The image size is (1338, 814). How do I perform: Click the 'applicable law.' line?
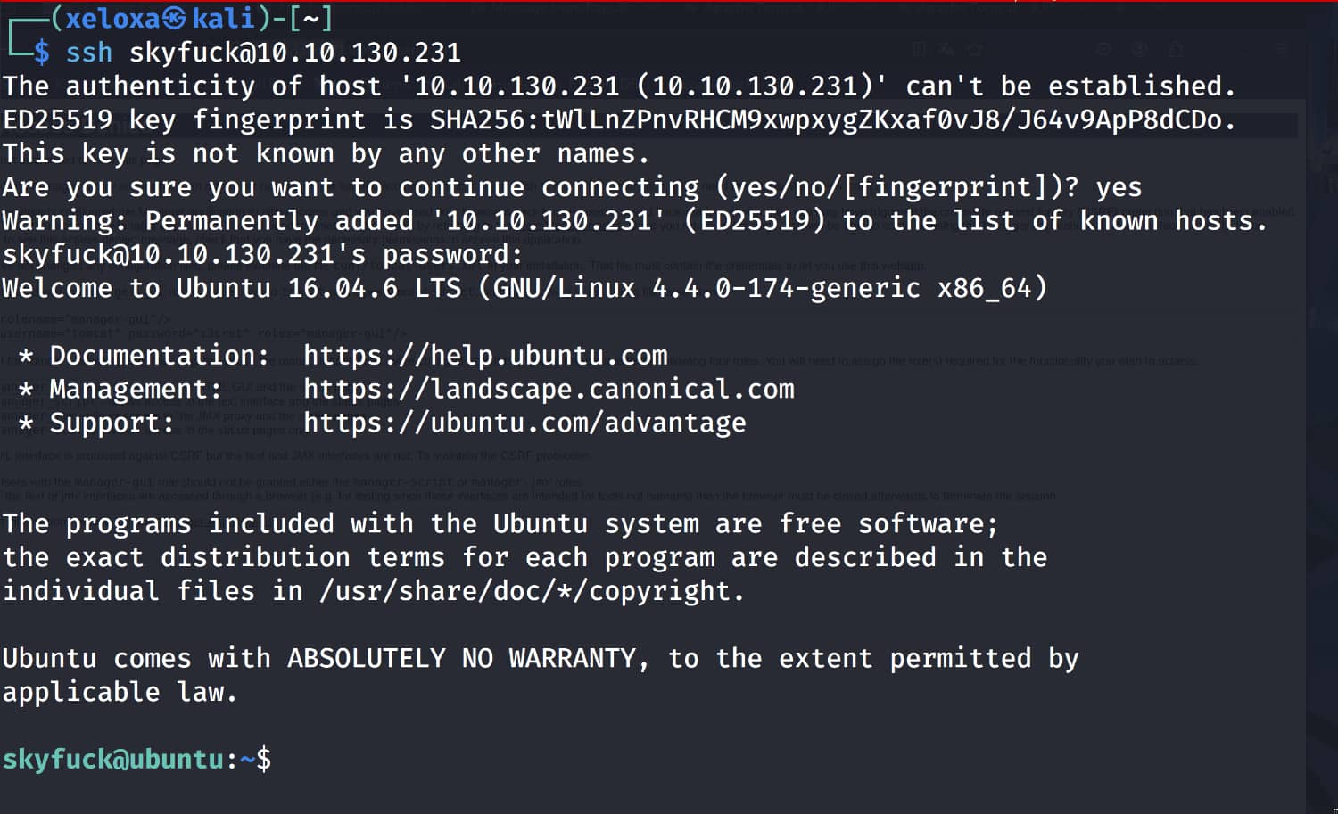[x=120, y=693]
